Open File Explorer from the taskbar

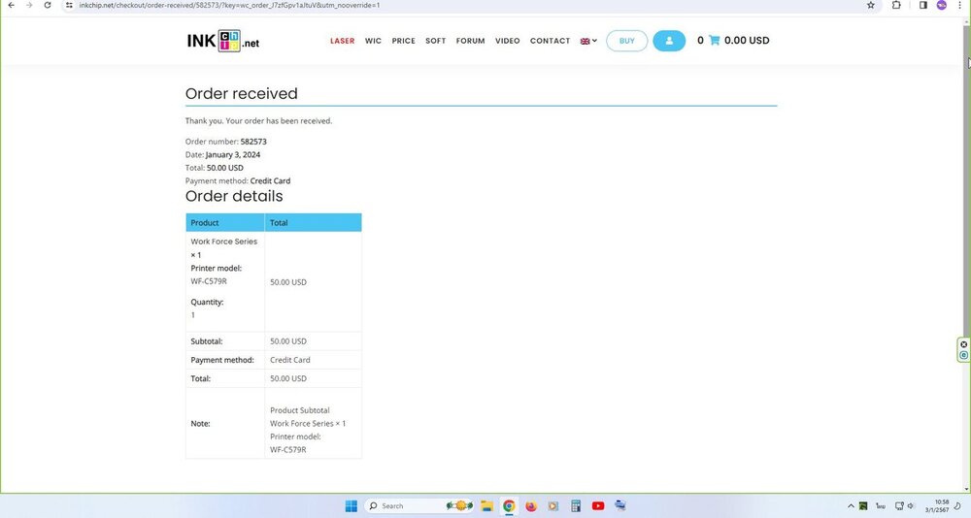pos(486,505)
